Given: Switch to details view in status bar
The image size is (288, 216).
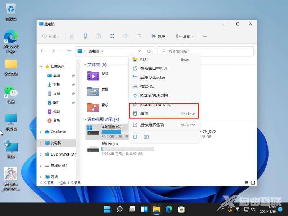Looking at the screenshot, I should [x=247, y=183].
